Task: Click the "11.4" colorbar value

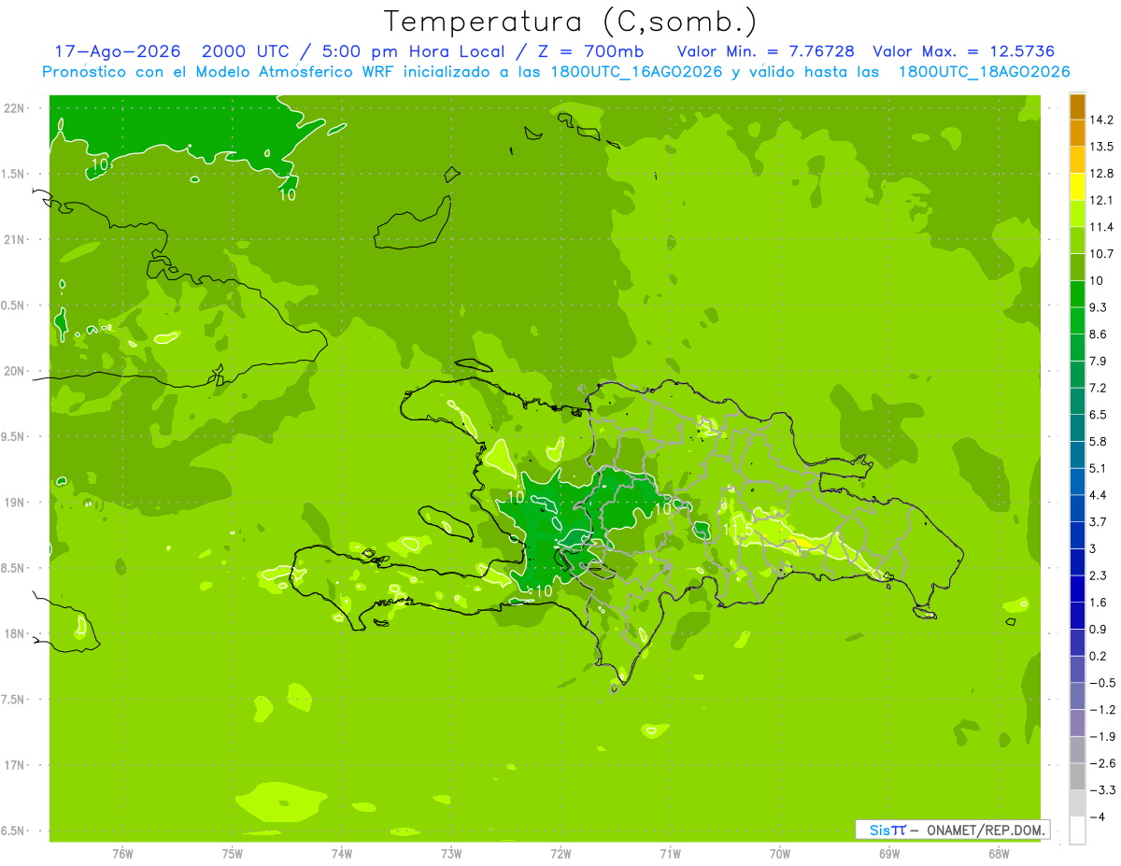Action: click(1101, 227)
